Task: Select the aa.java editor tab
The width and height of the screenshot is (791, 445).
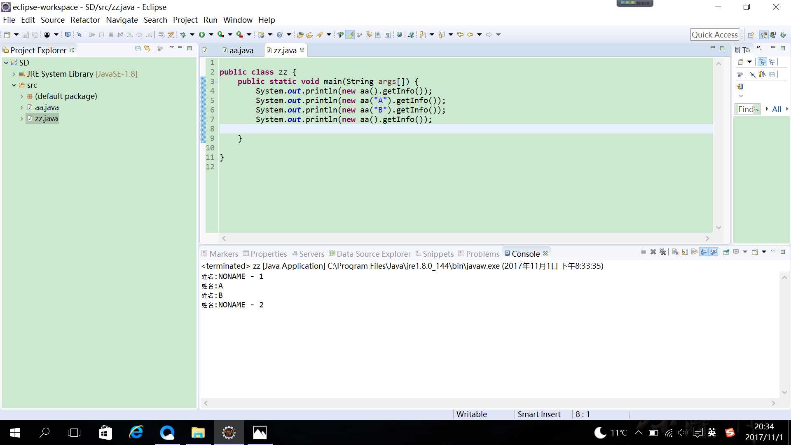Action: click(x=241, y=50)
